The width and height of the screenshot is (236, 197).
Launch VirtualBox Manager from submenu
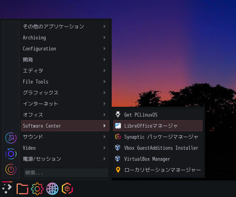coord(158,159)
